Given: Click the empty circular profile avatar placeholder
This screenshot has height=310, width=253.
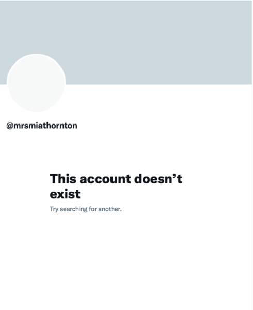Looking at the screenshot, I should 36,83.
